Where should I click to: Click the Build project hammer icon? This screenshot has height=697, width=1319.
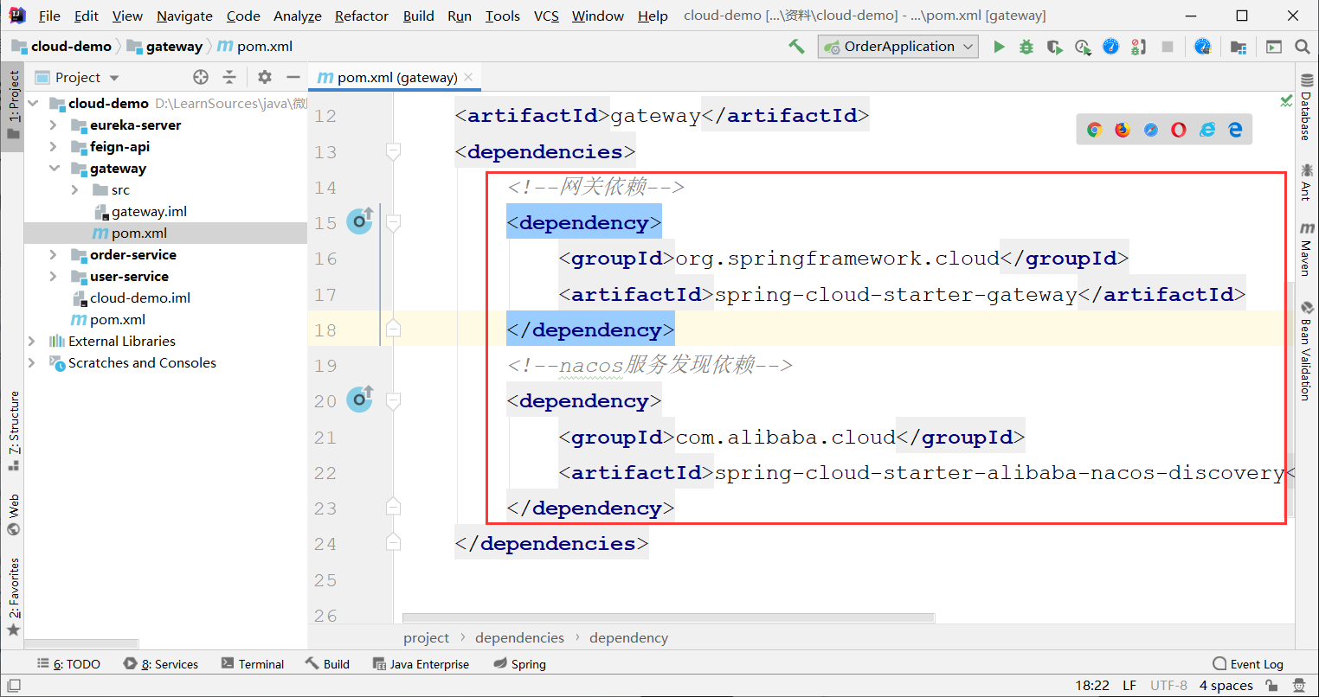[x=796, y=47]
